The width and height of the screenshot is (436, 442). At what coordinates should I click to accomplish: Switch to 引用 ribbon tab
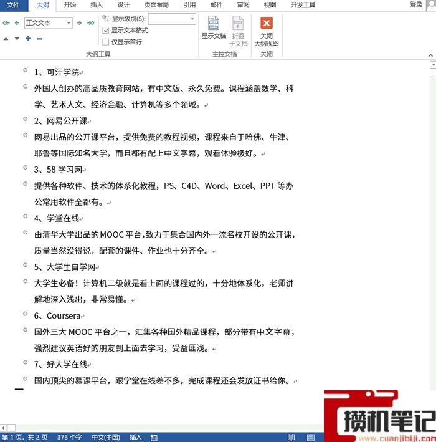click(189, 5)
